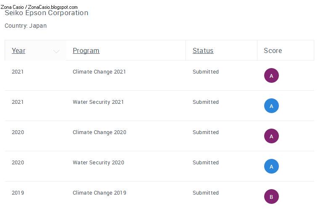Click Submitted status of Water Security 2020
318x211 pixels.
(206, 163)
